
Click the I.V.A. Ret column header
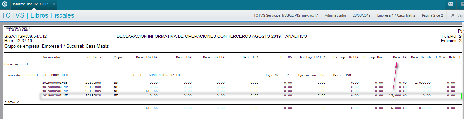point(445,57)
